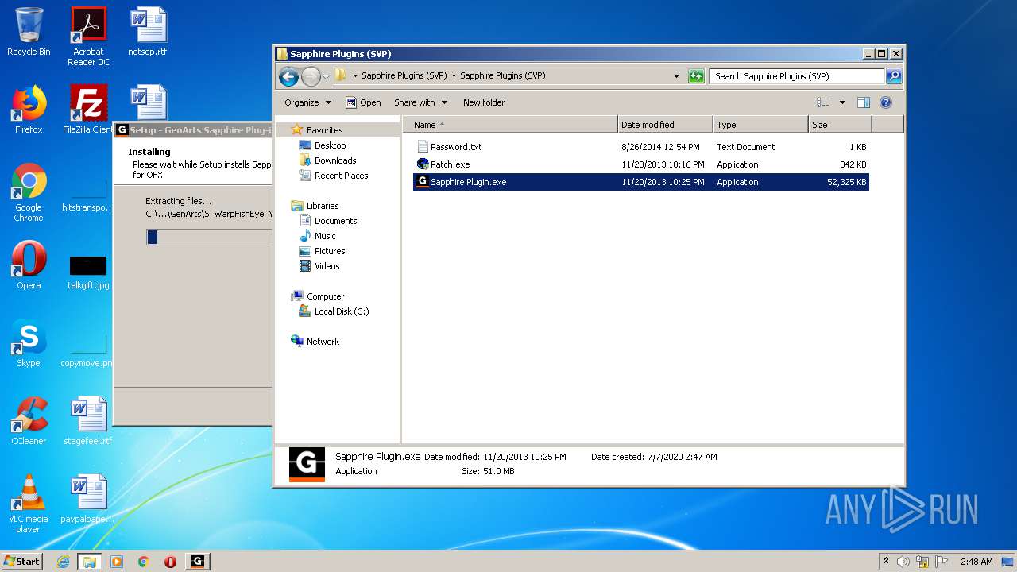Launch FileZilla Client desktop shortcut
1017x572 pixels.
(x=88, y=110)
